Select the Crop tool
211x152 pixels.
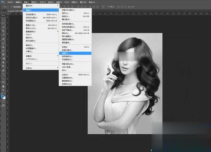point(3,31)
